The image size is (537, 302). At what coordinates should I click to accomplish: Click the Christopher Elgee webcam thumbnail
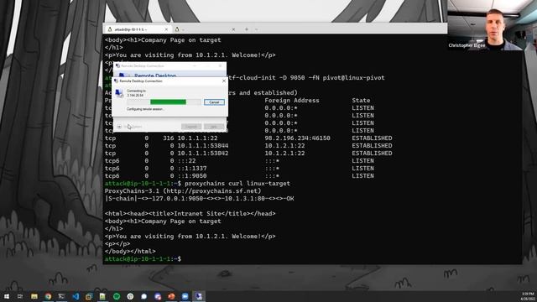pyautogui.click(x=493, y=25)
